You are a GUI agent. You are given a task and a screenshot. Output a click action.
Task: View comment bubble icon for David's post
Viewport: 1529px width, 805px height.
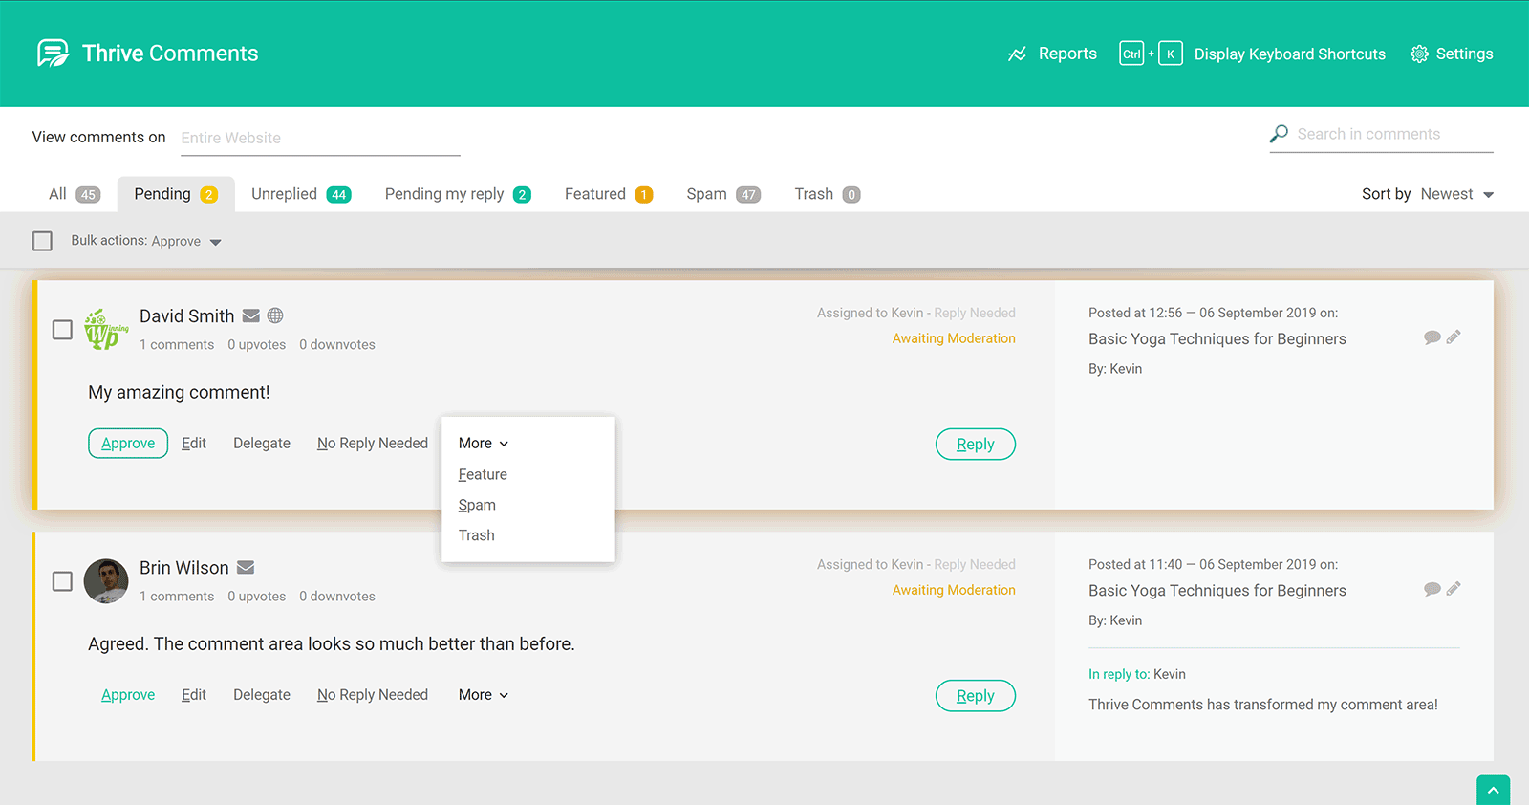(1432, 337)
